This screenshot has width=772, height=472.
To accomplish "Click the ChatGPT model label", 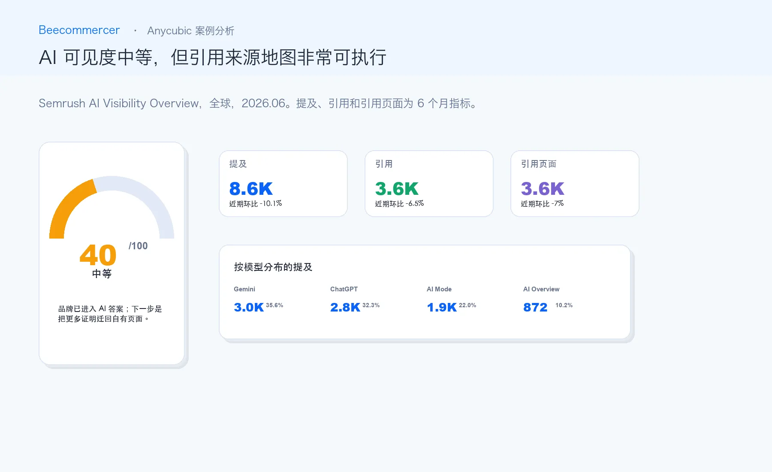I will point(344,289).
